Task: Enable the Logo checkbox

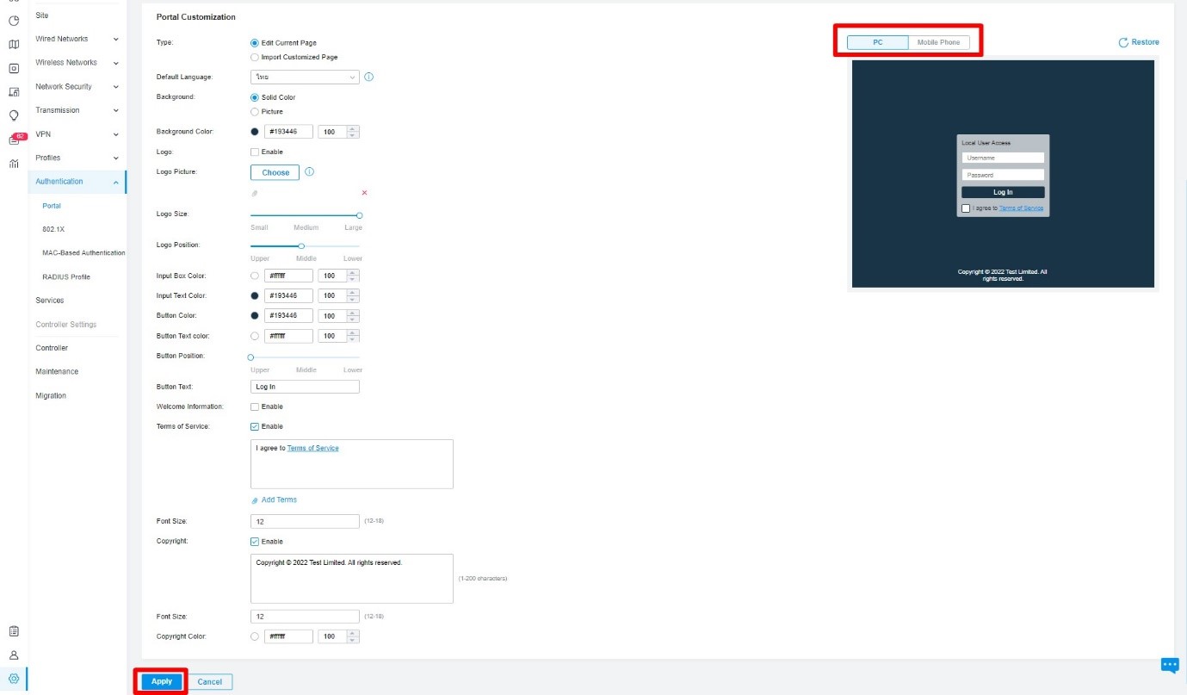Action: (x=255, y=152)
